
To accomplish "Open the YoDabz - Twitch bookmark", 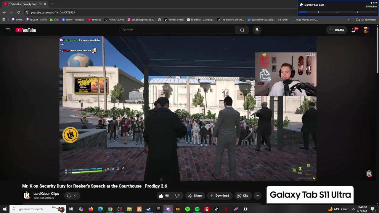I will [36, 20].
